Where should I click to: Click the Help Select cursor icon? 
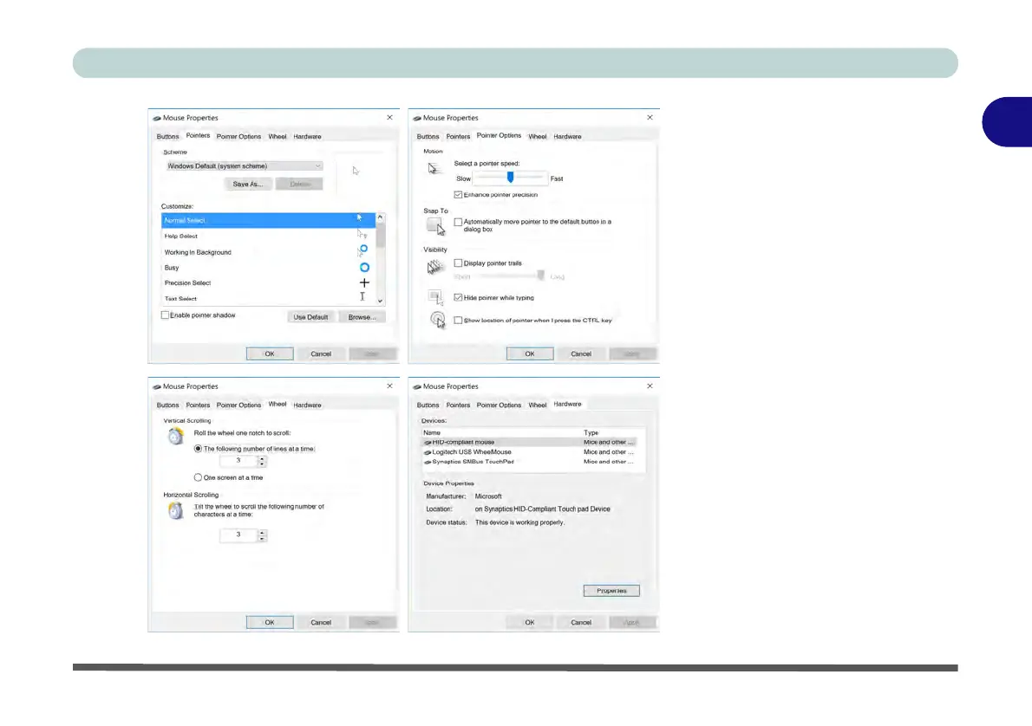coord(362,233)
